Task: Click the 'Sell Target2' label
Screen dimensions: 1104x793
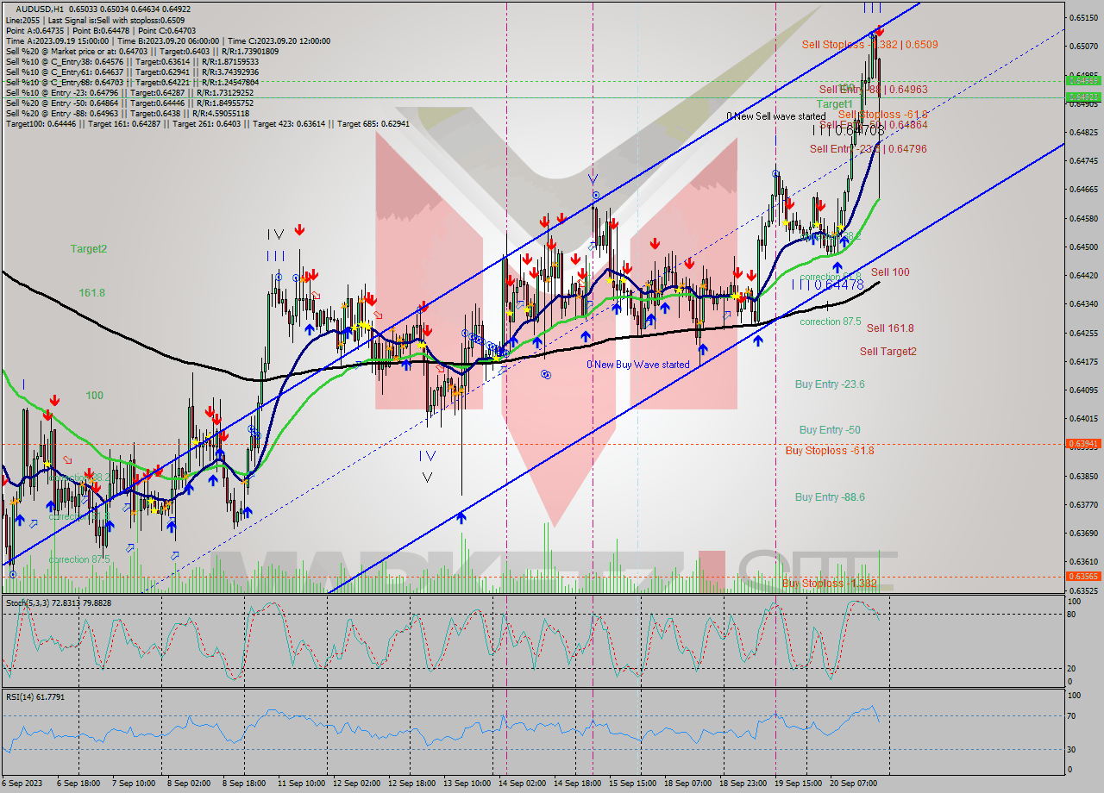Action: pyautogui.click(x=888, y=352)
